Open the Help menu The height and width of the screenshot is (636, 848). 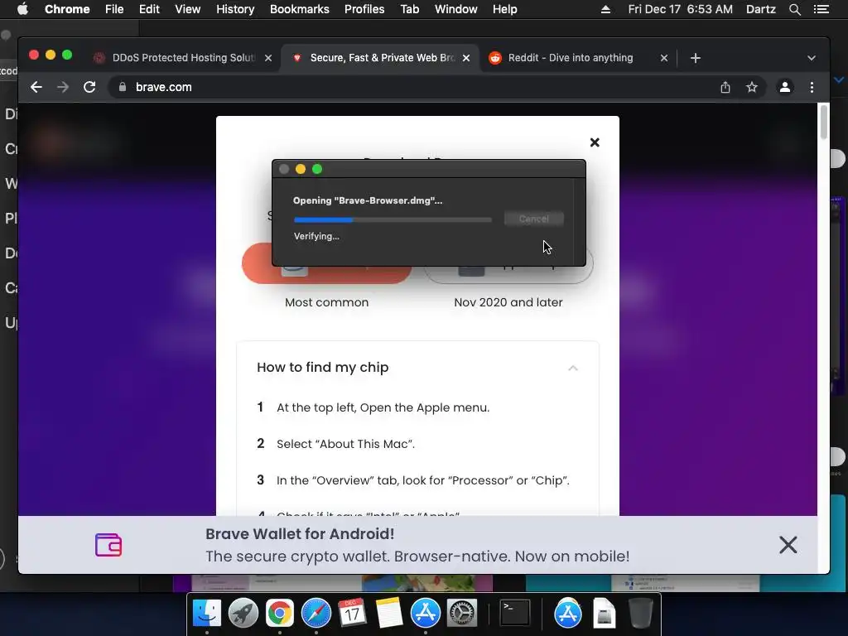(504, 9)
